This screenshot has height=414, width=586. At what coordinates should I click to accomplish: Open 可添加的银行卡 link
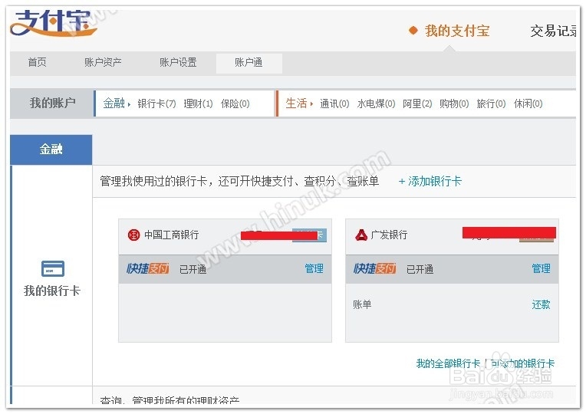click(x=522, y=363)
